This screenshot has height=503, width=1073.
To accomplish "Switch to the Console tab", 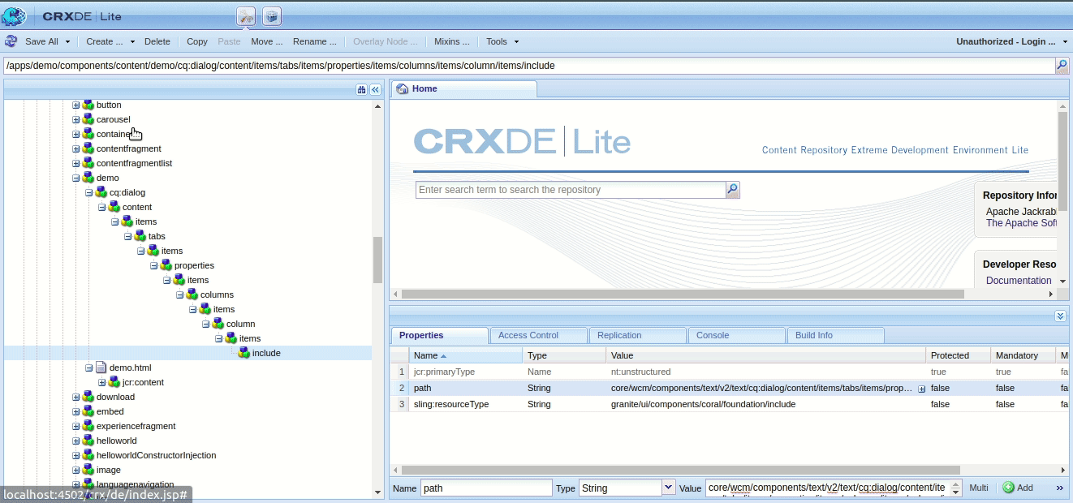I will (x=736, y=335).
